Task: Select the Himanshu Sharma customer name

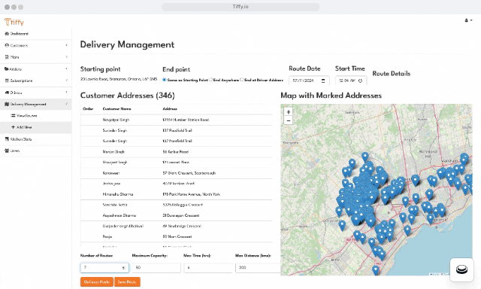Action: point(118,194)
